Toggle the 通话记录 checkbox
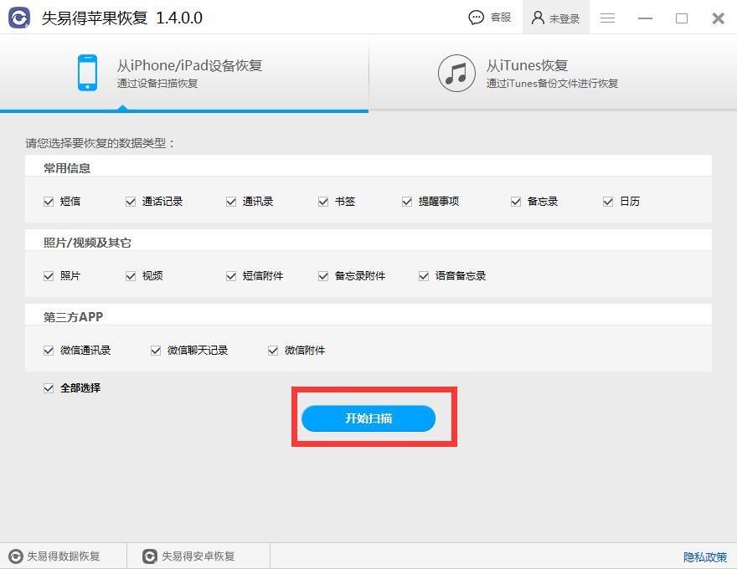Viewport: 737px width, 569px height. 131,202
